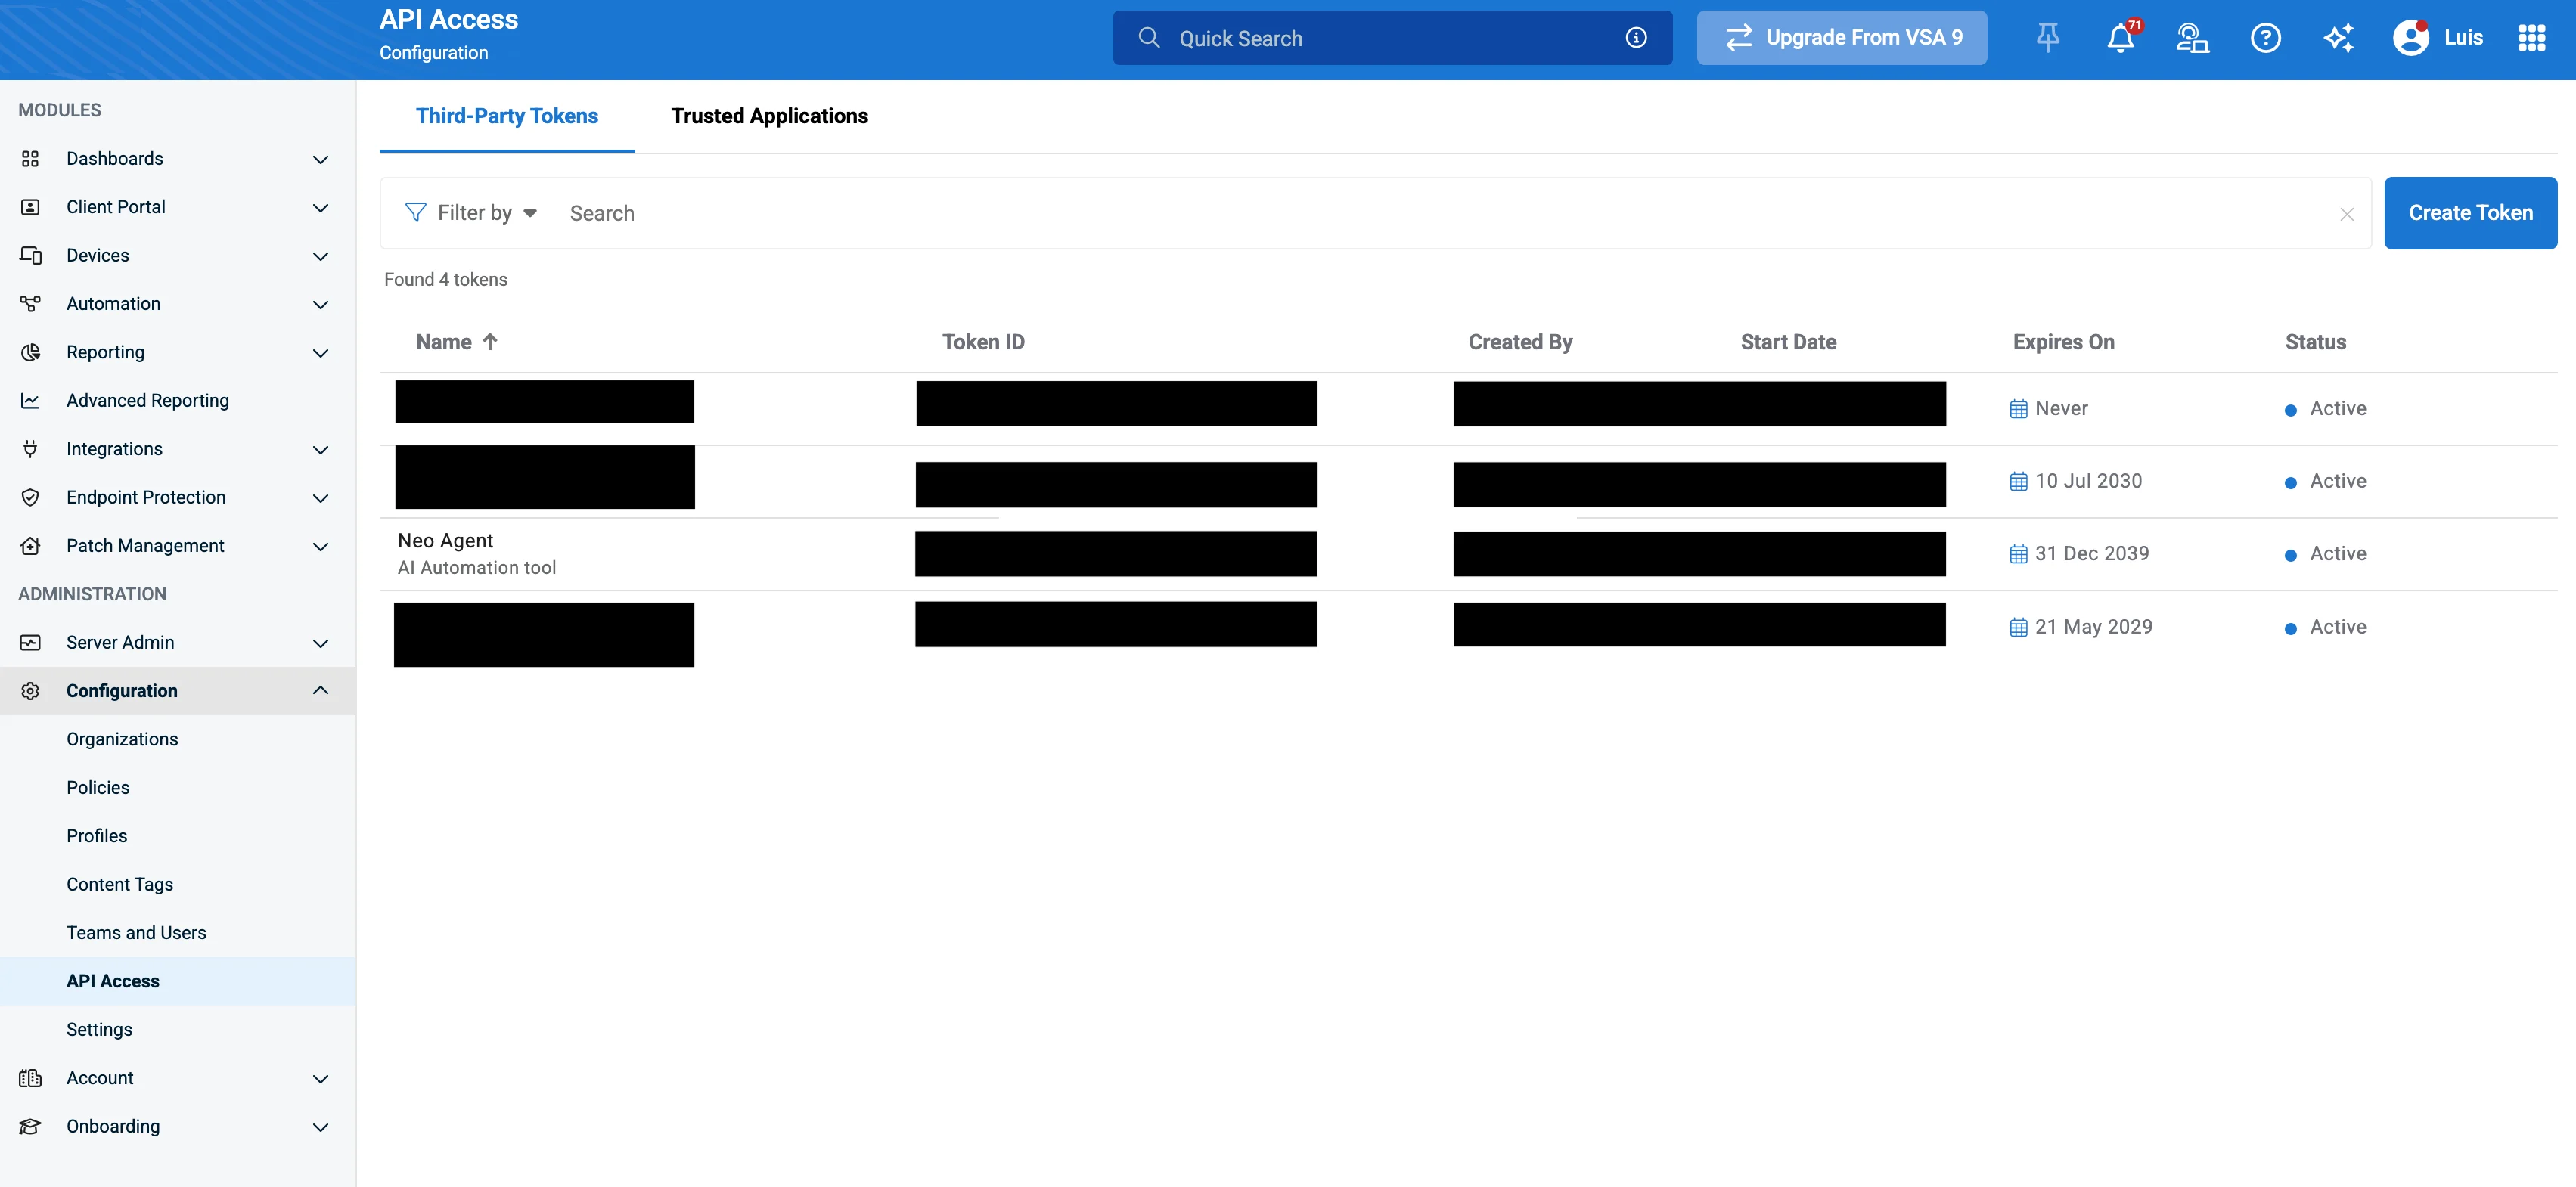Open Teams and Users menu item
The width and height of the screenshot is (2576, 1187).
pos(136,932)
